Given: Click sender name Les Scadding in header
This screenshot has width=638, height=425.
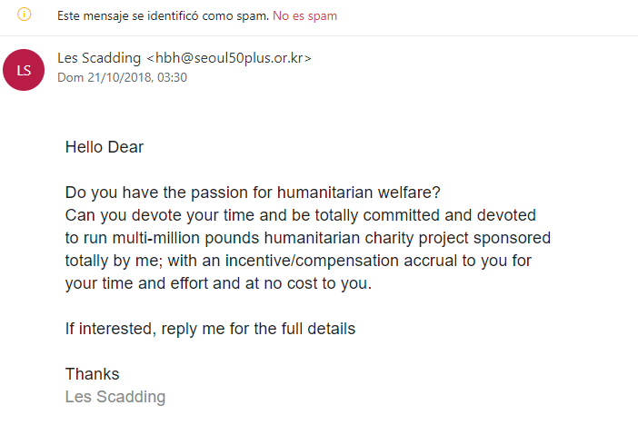Looking at the screenshot, I should [x=98, y=58].
